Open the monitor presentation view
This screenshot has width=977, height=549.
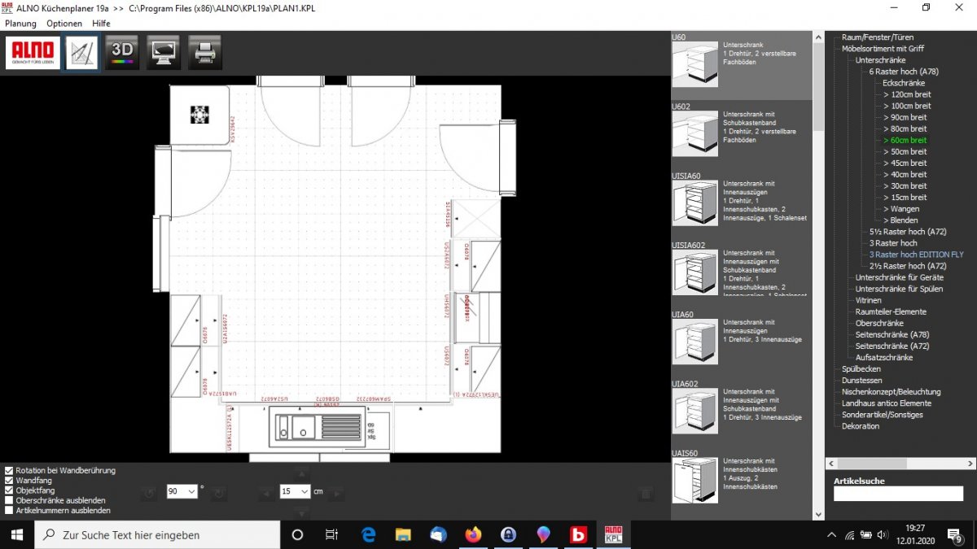pyautogui.click(x=164, y=53)
